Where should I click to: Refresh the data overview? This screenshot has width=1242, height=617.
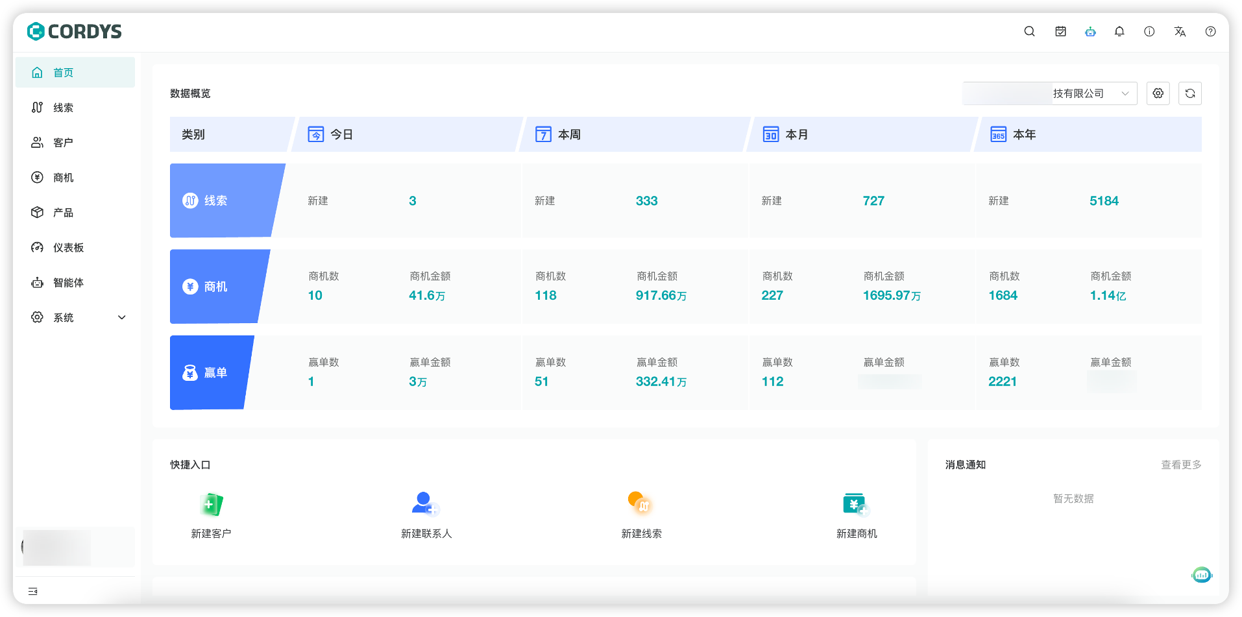click(x=1189, y=93)
